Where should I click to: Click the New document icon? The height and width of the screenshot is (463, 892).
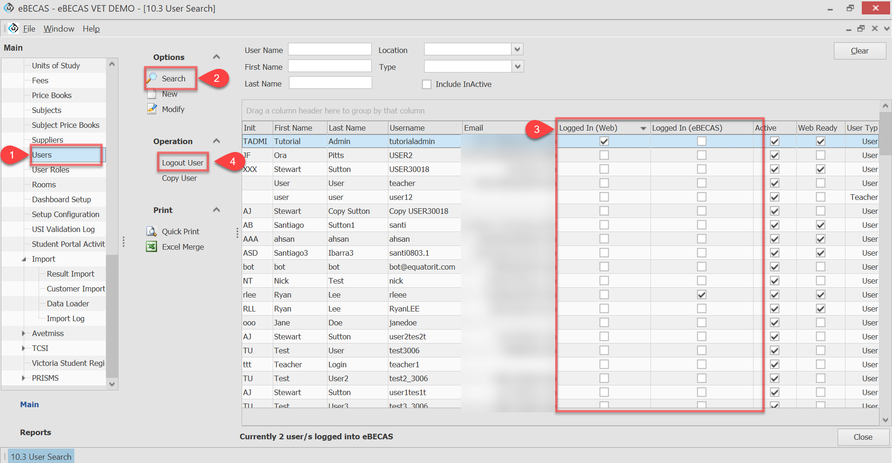click(151, 94)
